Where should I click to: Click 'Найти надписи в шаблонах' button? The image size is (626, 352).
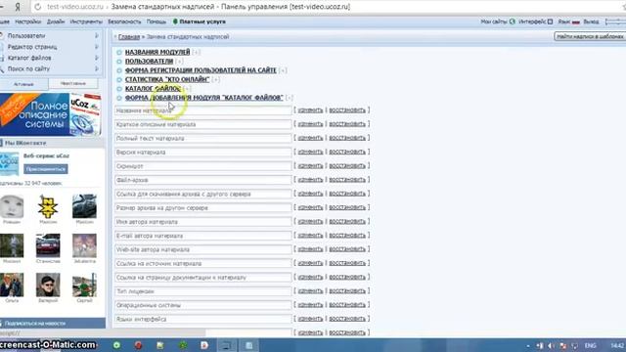(590, 36)
